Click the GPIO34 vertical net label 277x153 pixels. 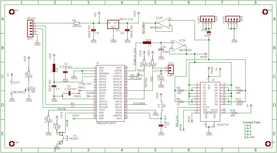coord(146,82)
